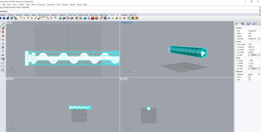Click the render window frame icon
The height and width of the screenshot is (132, 261).
tap(129, 18)
